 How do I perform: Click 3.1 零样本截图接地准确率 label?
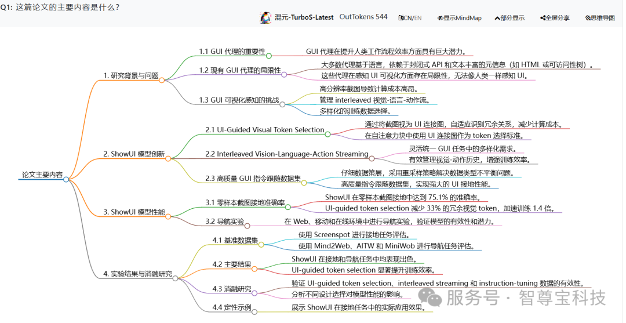245,202
